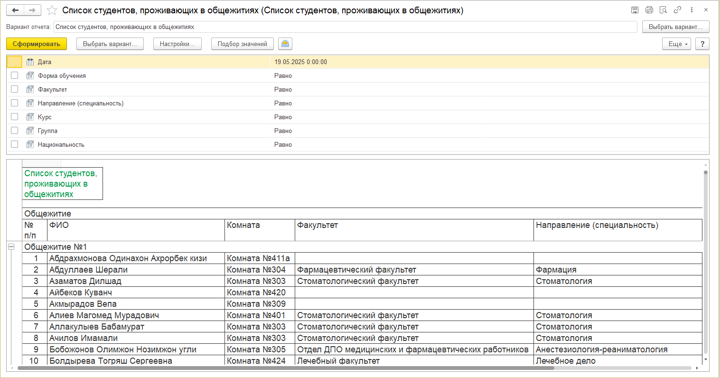Enable the Форма обучения filter checkbox

pyautogui.click(x=15, y=76)
